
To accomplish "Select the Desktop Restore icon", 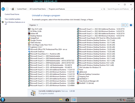I will pos(29,36).
